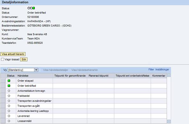The image size is (189, 124).
Task: Click diamond status icon for Lossanmäld
Action: coord(9,121)
